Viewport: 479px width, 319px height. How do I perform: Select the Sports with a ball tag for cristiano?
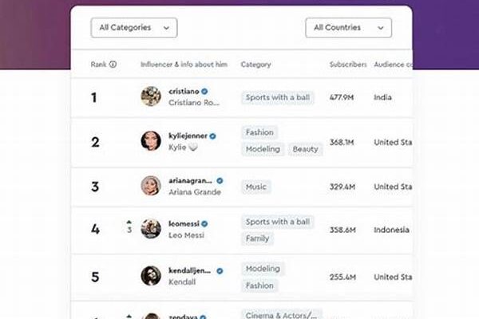coord(279,98)
